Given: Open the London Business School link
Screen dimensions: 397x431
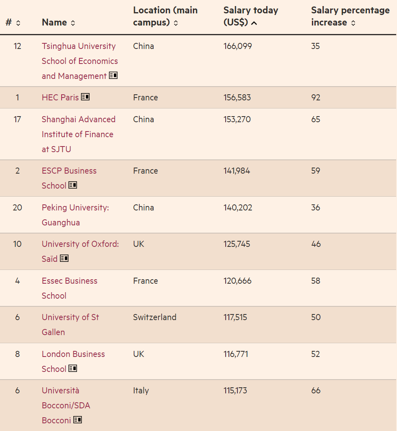Looking at the screenshot, I should [73, 361].
